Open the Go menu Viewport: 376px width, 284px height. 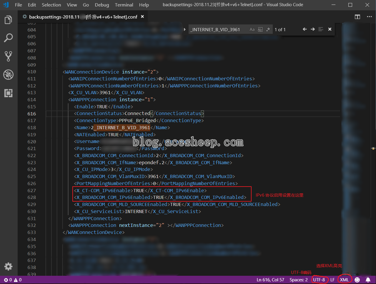tap(86, 5)
